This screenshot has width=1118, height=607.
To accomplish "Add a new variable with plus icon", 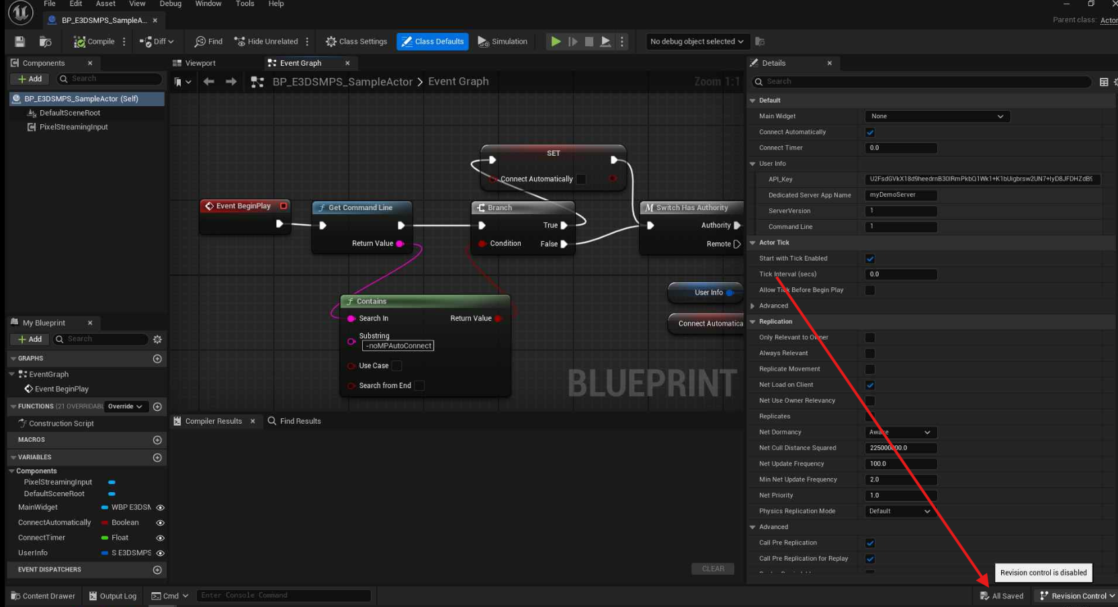I will coord(157,458).
